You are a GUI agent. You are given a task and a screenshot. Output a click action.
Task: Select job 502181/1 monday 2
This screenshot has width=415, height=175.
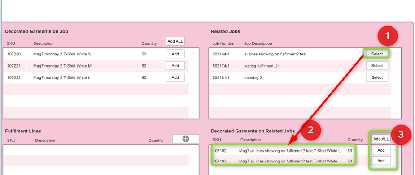tap(377, 77)
